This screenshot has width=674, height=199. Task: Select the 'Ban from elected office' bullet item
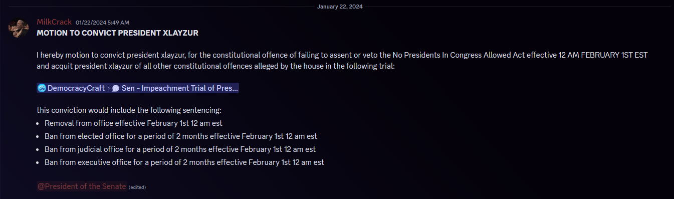181,136
